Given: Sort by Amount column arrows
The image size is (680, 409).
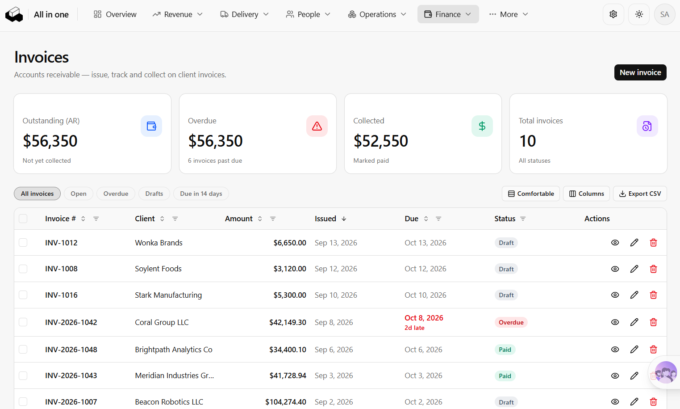Looking at the screenshot, I should pyautogui.click(x=260, y=219).
